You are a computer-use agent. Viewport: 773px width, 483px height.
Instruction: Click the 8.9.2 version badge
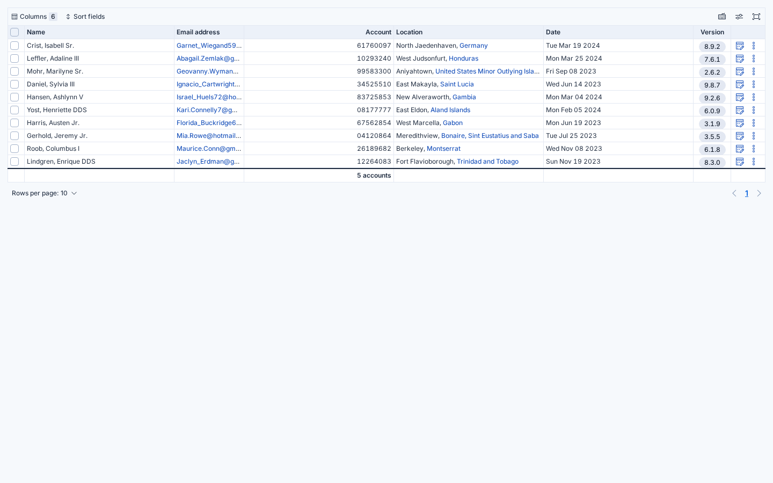pyautogui.click(x=712, y=47)
